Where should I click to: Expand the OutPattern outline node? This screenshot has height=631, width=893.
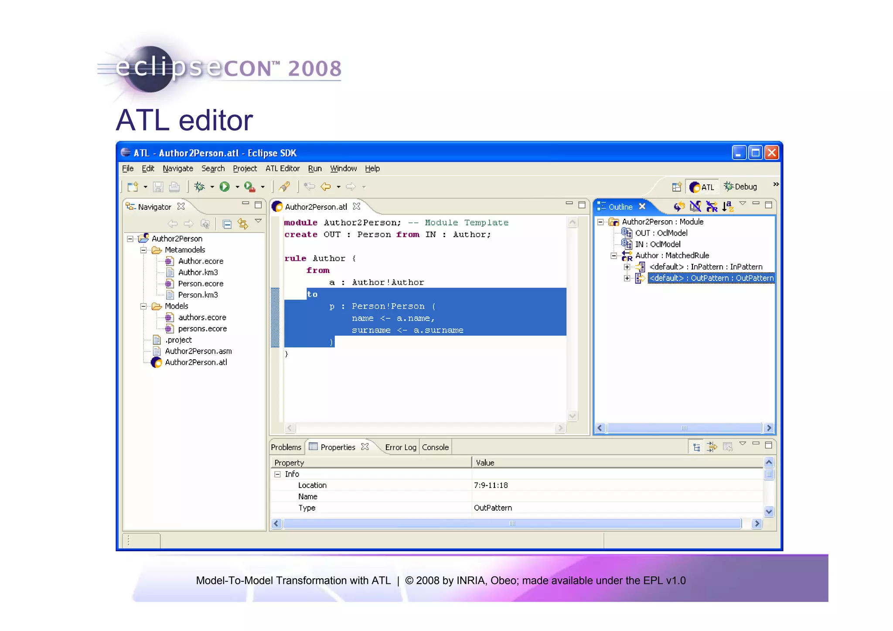(x=627, y=278)
